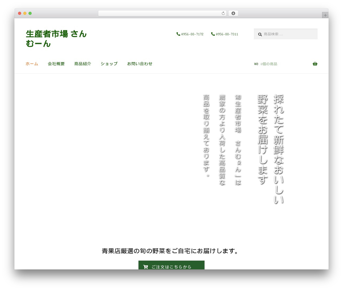Viewport: 343px width, 290px height.
Task: Open the 商品紹介 menu item
Action: (x=83, y=64)
